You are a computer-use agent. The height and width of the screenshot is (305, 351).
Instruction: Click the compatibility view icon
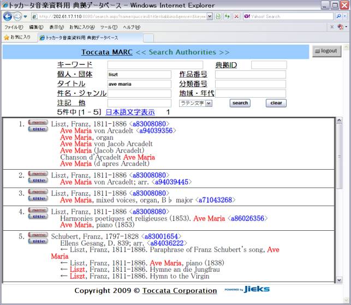click(218, 16)
